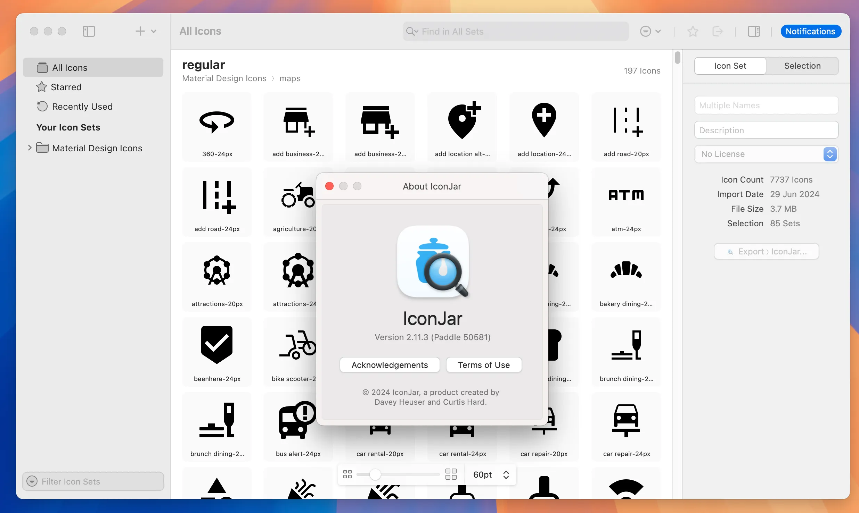The image size is (859, 513).
Task: Switch to the Selection tab
Action: (x=802, y=66)
